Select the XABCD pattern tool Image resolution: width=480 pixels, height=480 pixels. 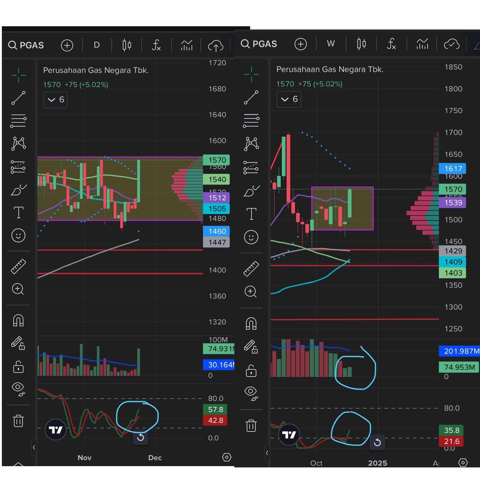[x=18, y=144]
